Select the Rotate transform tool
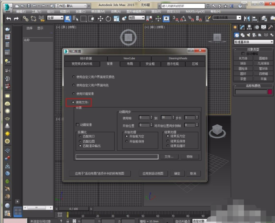The width and height of the screenshot is (275, 223). [108, 18]
